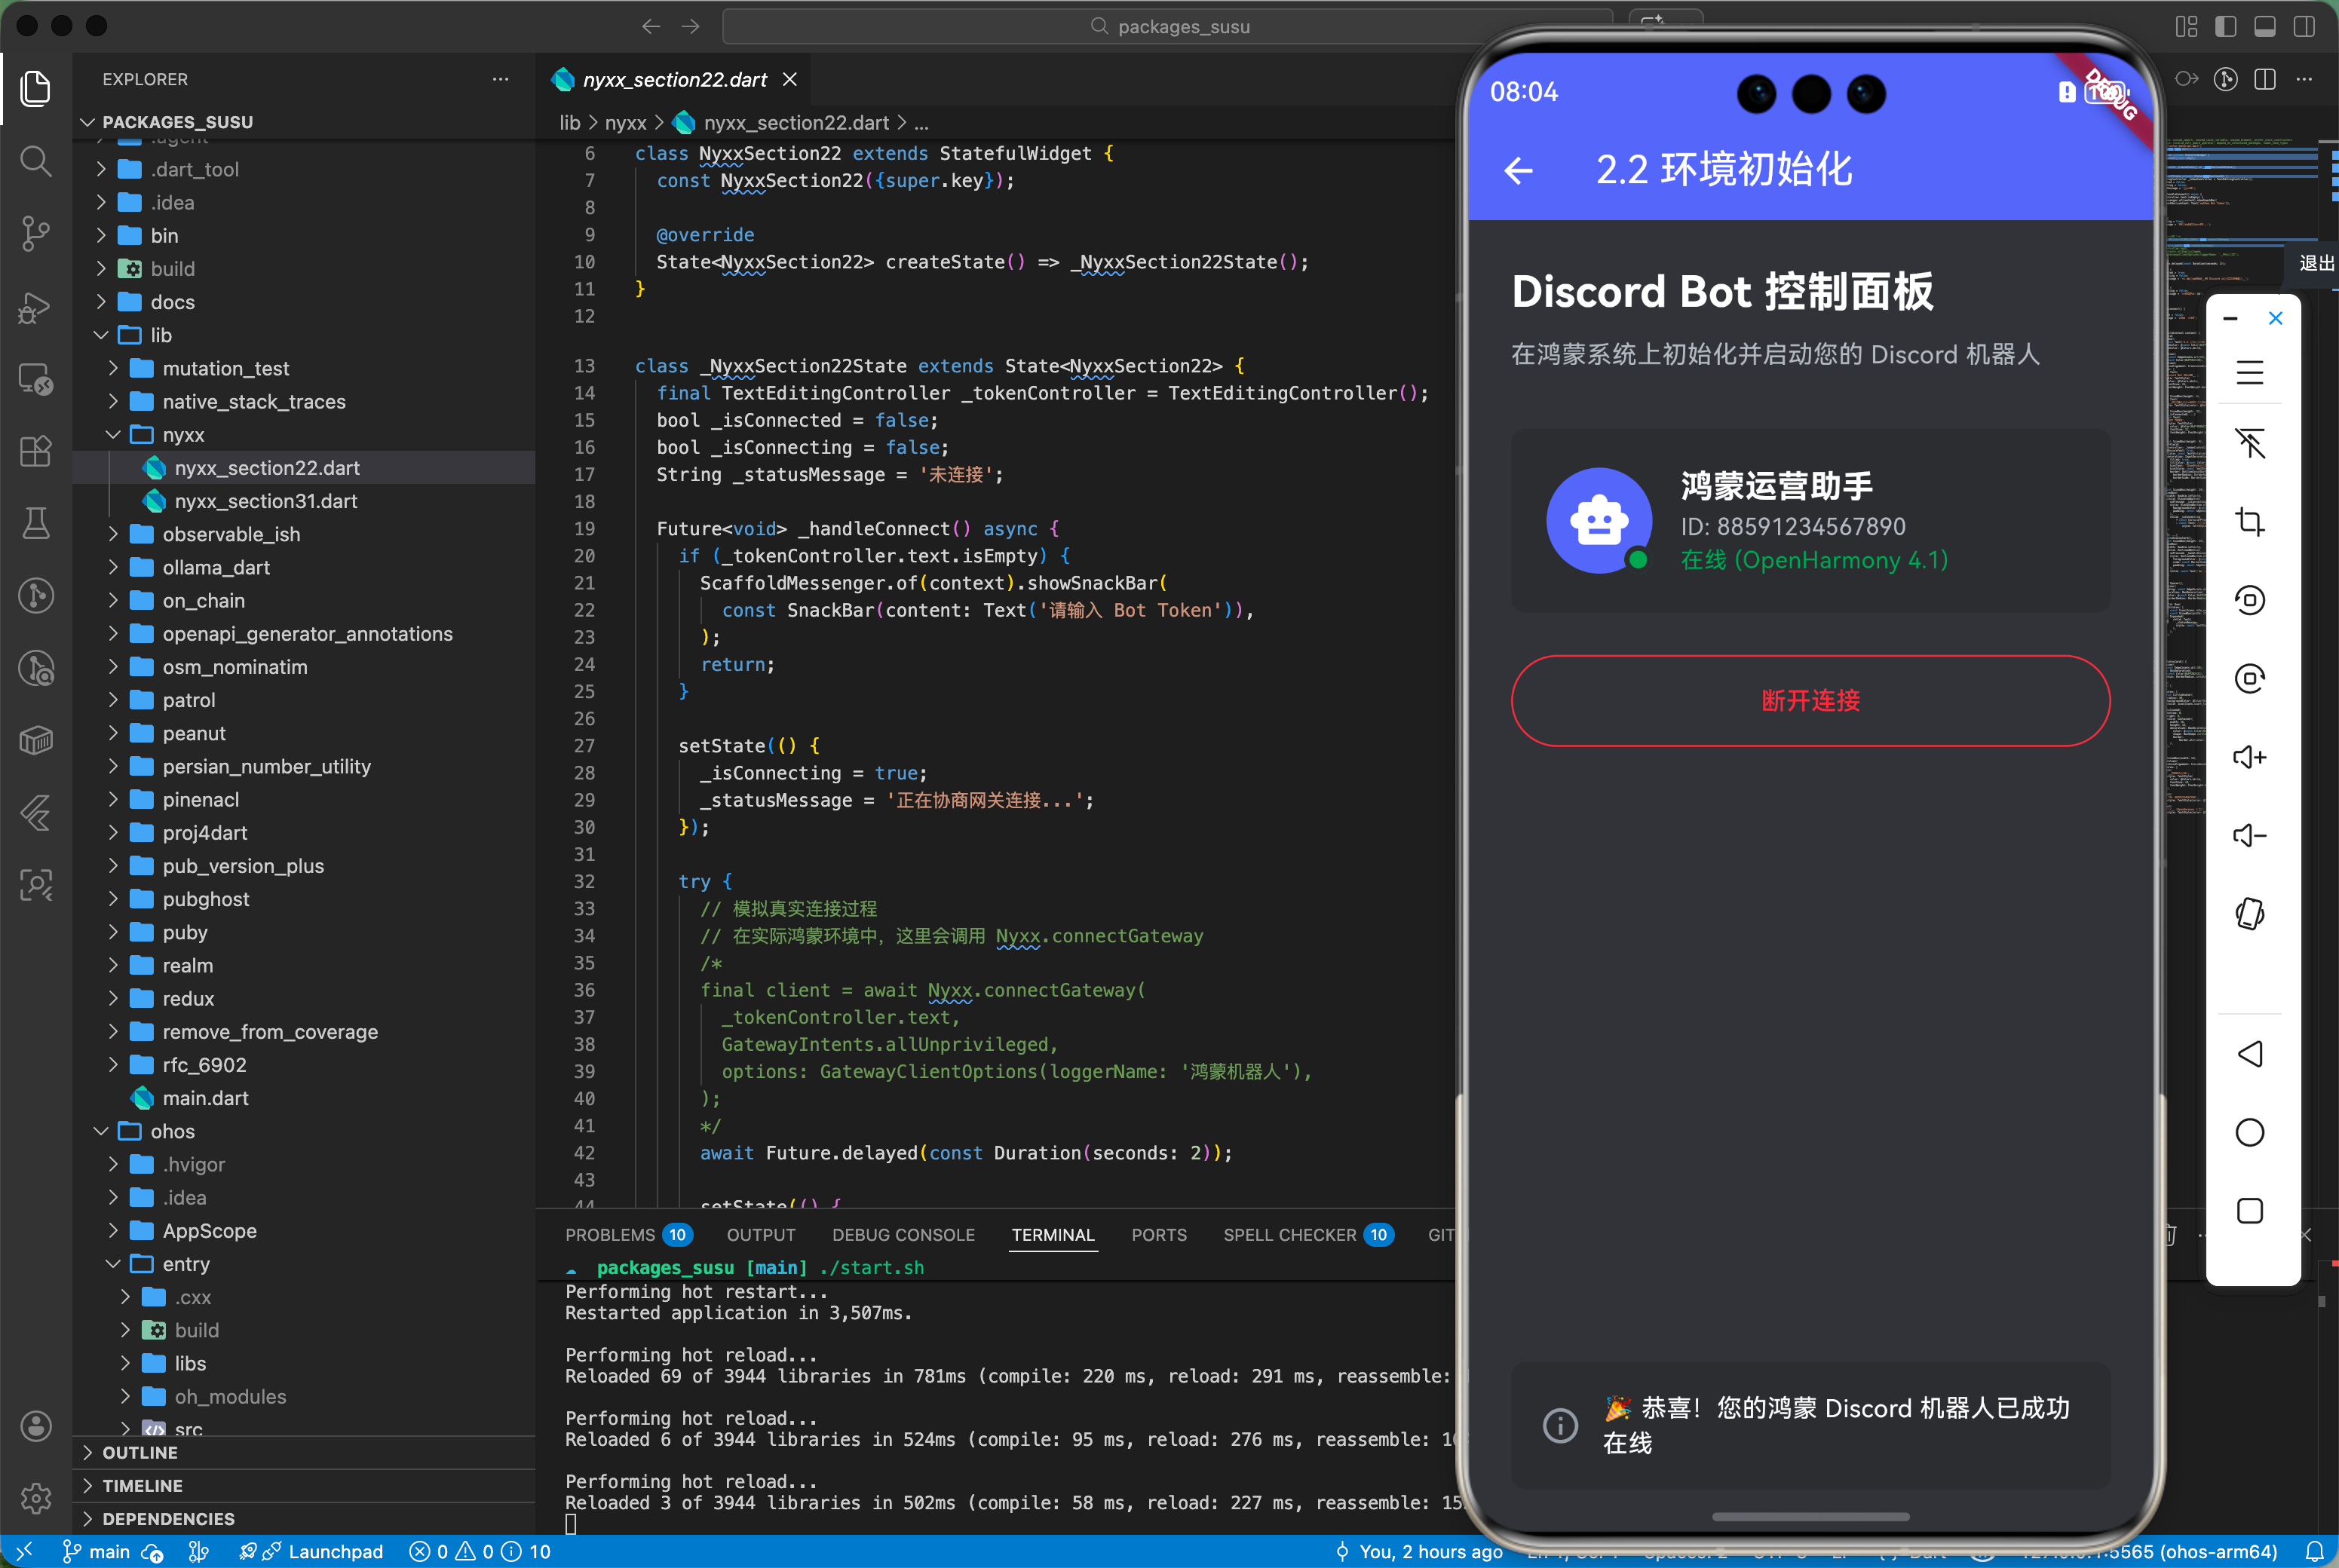Image resolution: width=2339 pixels, height=1568 pixels.
Task: Click the Explorer more actions ellipsis
Action: 500,79
